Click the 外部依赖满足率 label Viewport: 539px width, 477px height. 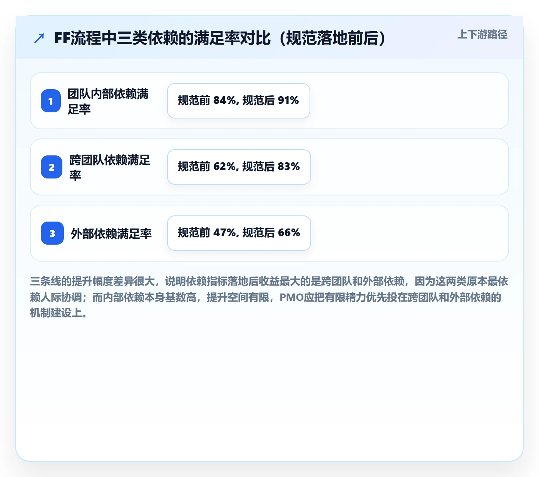(111, 233)
